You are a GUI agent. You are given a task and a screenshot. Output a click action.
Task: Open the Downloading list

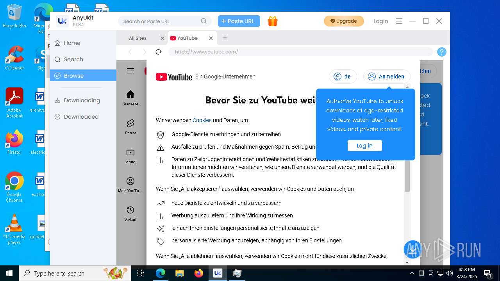tap(83, 100)
